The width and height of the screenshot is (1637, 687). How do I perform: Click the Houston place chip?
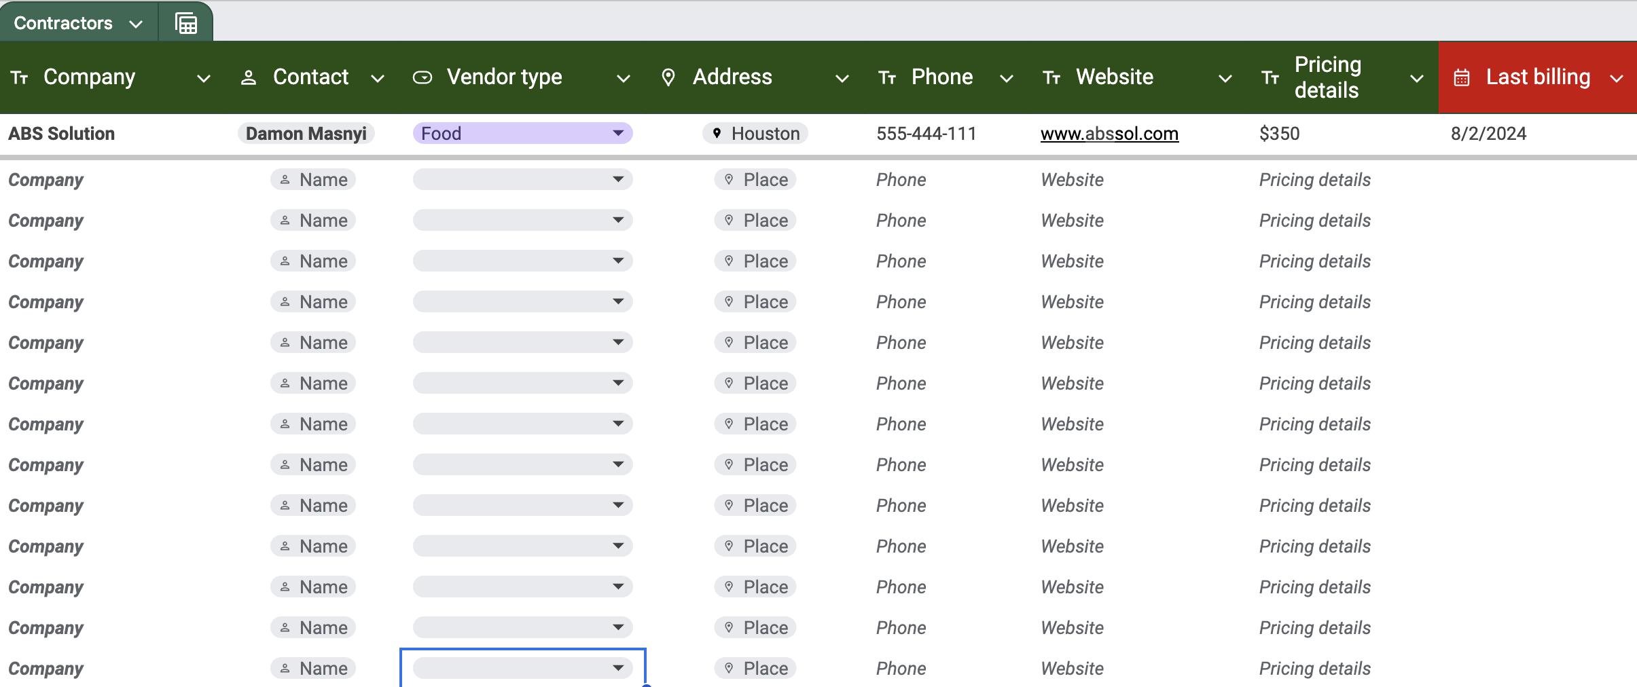tap(755, 134)
